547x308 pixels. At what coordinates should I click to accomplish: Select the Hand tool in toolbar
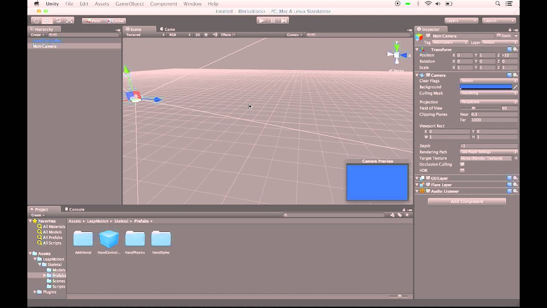coord(36,21)
